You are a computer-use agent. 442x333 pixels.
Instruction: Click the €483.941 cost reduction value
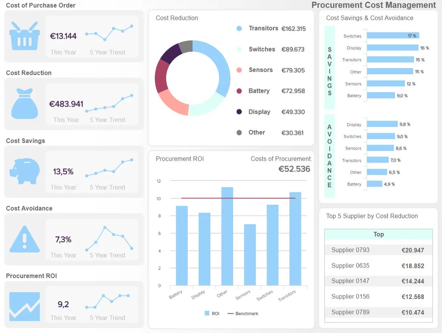click(66, 104)
